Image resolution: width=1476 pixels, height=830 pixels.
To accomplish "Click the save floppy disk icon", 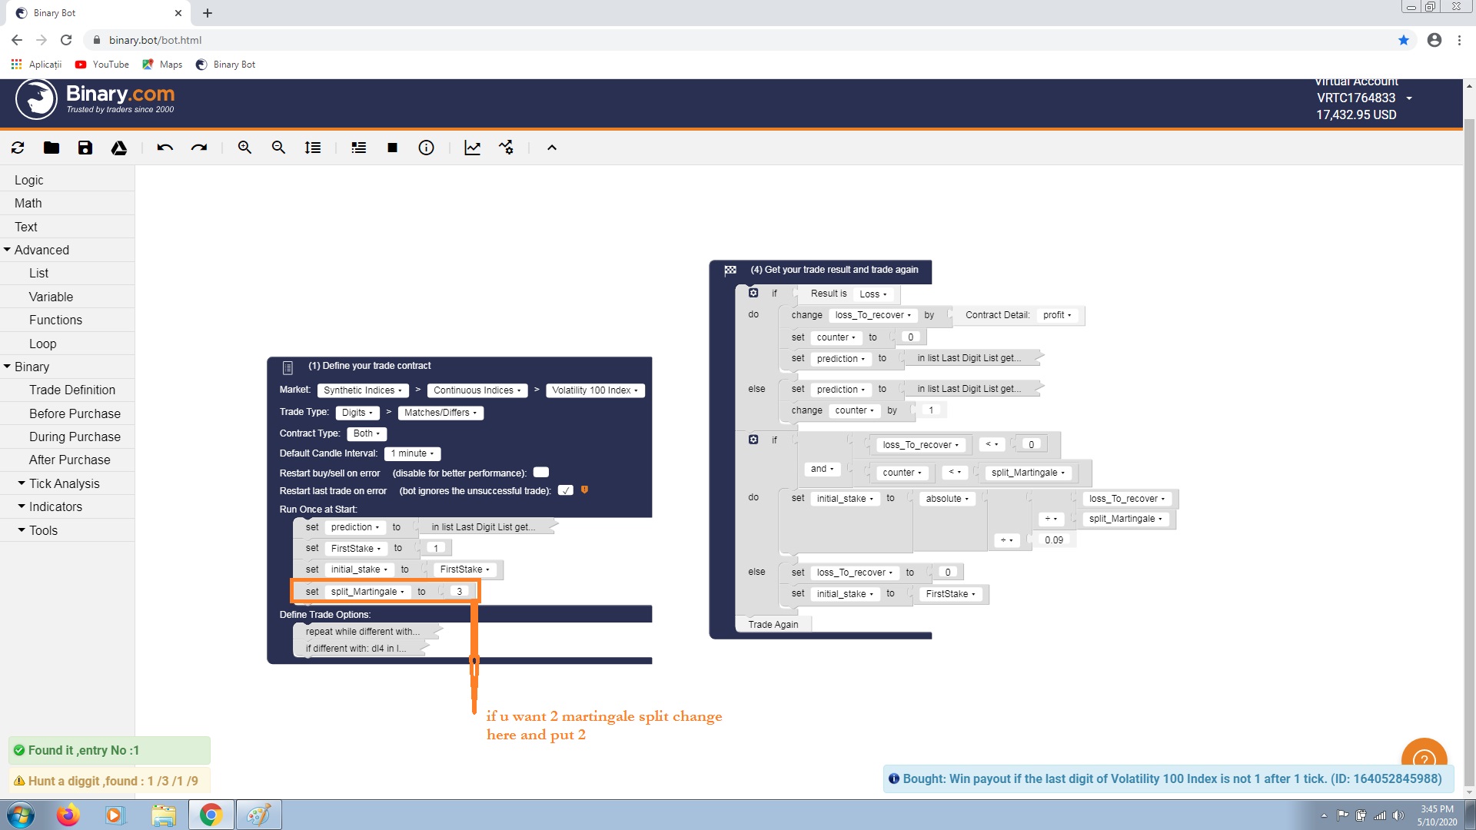I will point(85,148).
